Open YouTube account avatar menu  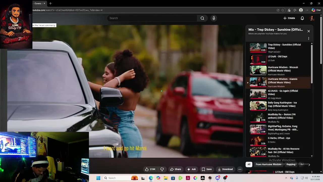pos(312,18)
